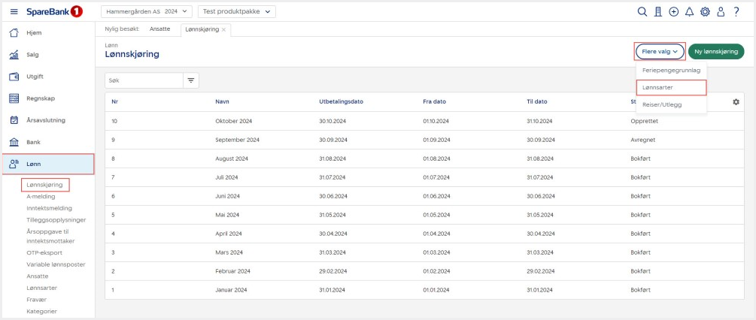Viewport: 756px width, 320px height.
Task: Expand the Hammergården AS 2024 company dropdown
Action: pos(146,12)
